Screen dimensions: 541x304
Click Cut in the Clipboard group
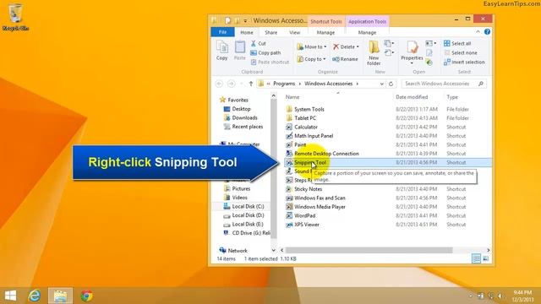point(259,43)
